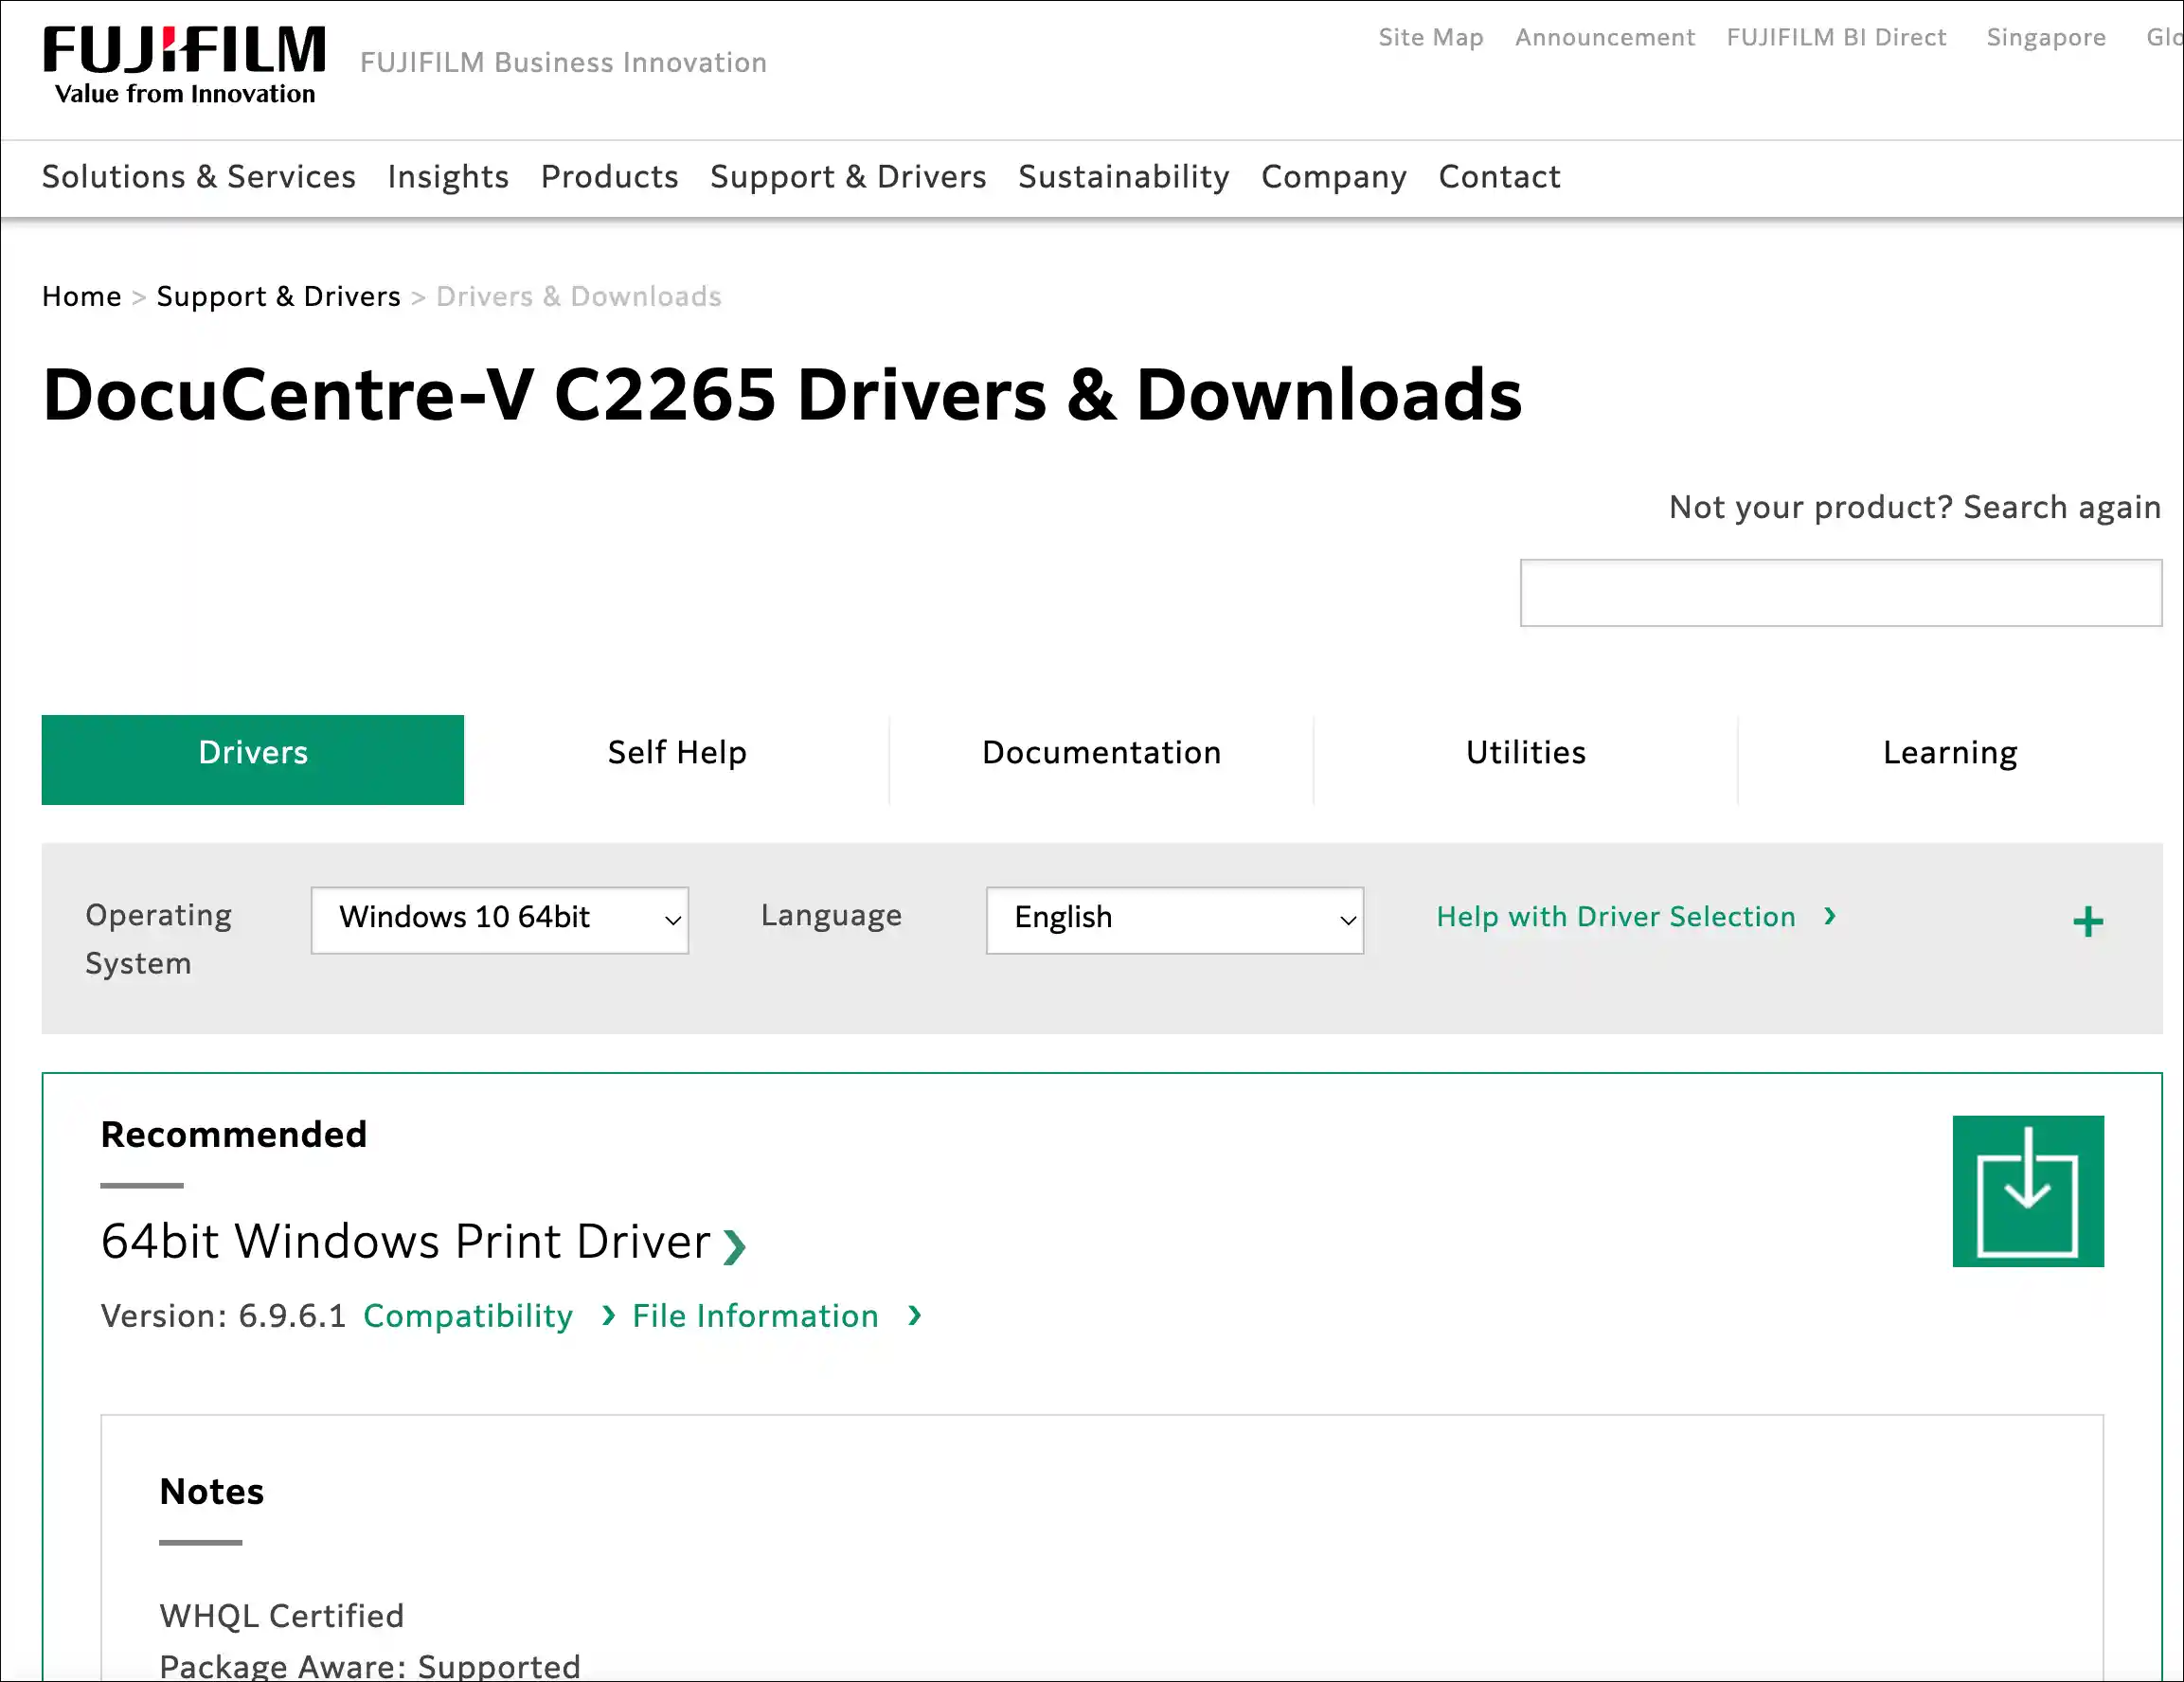2184x1682 pixels.
Task: Open Support & Drivers menu
Action: [x=848, y=177]
